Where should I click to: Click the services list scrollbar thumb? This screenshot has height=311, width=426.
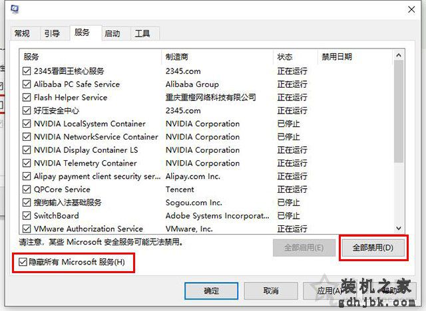[399, 112]
